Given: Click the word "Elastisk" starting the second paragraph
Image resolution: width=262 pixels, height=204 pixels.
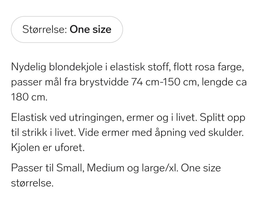Looking at the screenshot, I should 29,117.
